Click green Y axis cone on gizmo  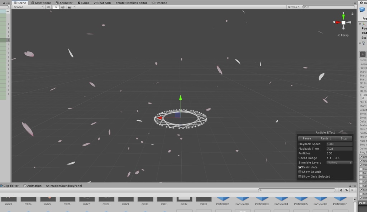pyautogui.click(x=343, y=16)
